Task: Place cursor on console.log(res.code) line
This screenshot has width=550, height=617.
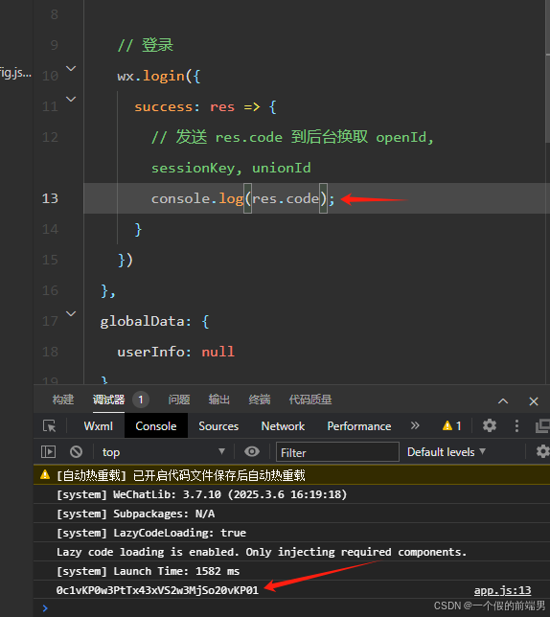Action: point(242,198)
